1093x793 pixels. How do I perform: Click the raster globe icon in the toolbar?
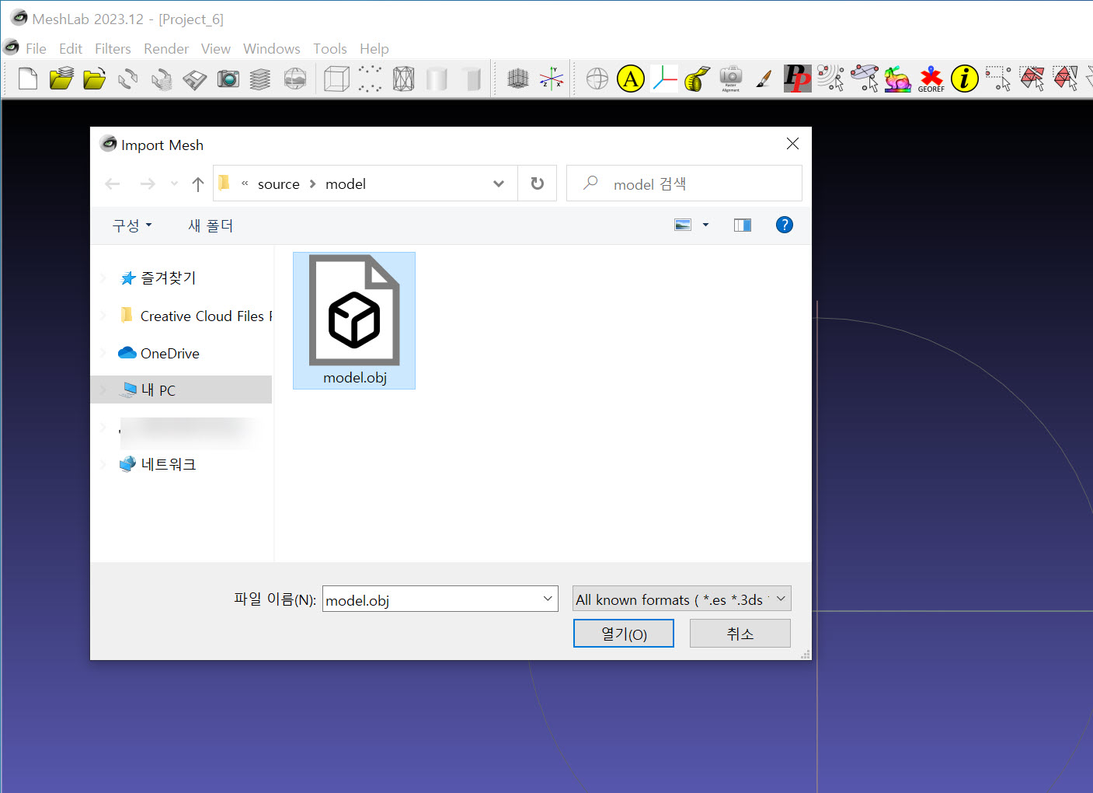294,79
